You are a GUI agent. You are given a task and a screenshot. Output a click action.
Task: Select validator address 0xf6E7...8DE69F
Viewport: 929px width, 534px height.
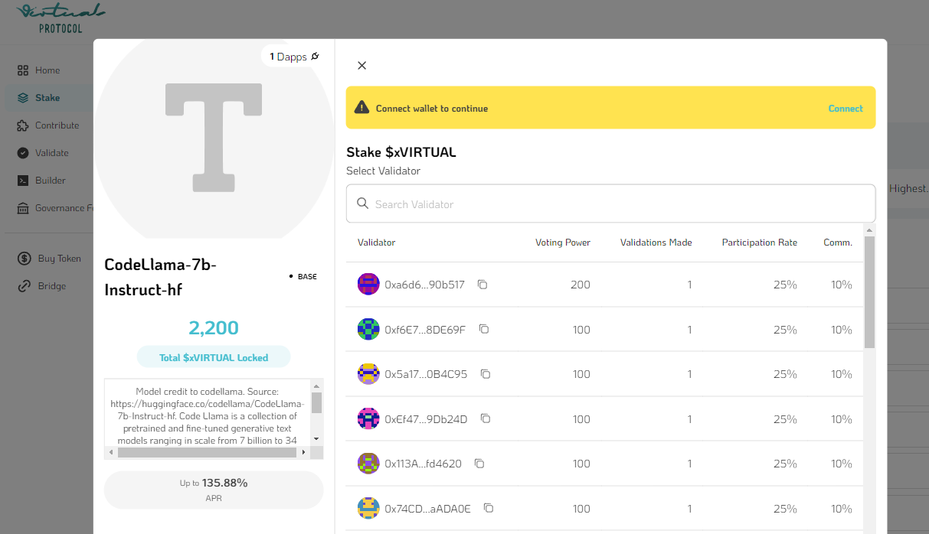point(425,330)
